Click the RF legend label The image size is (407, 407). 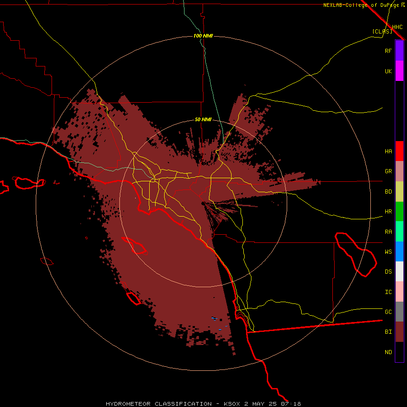coord(388,51)
